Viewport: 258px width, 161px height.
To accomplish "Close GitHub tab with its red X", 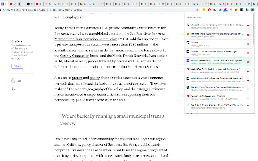I will coord(248,44).
